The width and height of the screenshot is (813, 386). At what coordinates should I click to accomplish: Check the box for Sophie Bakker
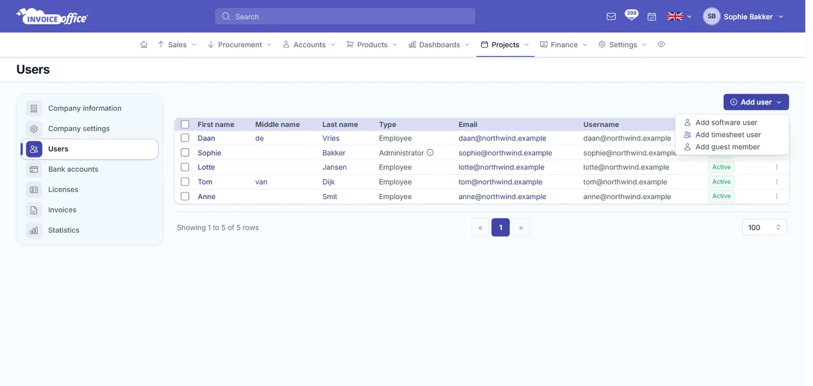tap(185, 153)
